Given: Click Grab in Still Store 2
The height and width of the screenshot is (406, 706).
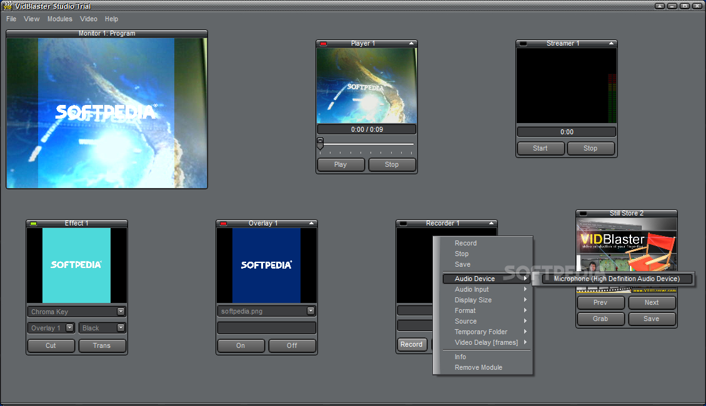Looking at the screenshot, I should tap(600, 319).
